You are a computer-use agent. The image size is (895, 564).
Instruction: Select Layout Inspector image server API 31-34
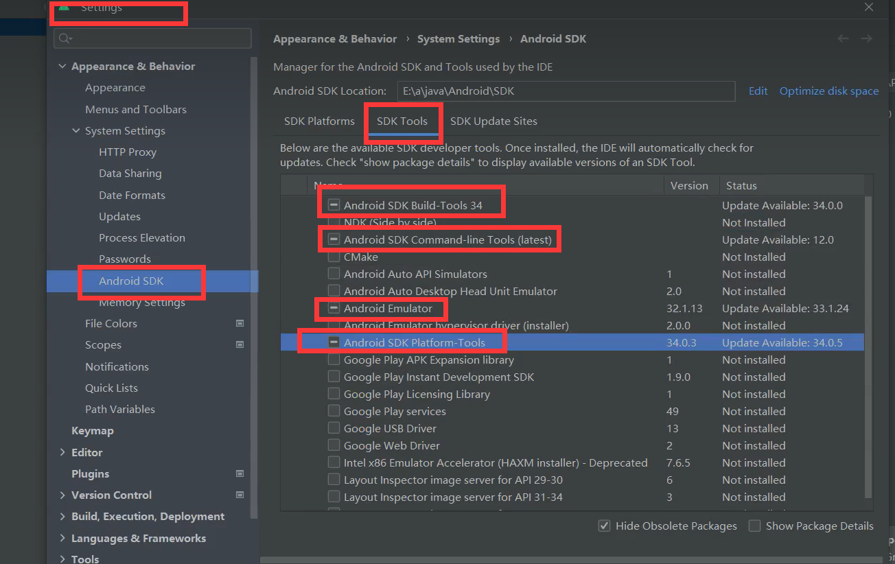point(572,497)
